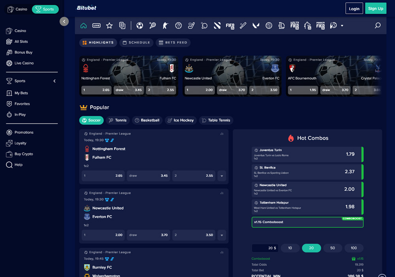This screenshot has width=395, height=277.
Task: Open stats icon for Nottingham Forest match
Action: [222, 134]
